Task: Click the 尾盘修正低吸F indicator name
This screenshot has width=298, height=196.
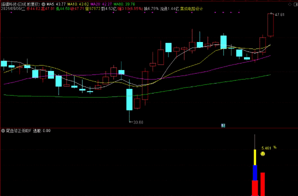Action: (18, 130)
